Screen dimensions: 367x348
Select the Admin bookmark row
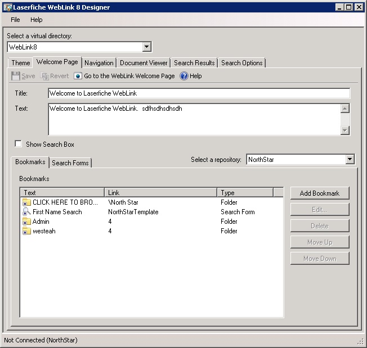(x=151, y=222)
